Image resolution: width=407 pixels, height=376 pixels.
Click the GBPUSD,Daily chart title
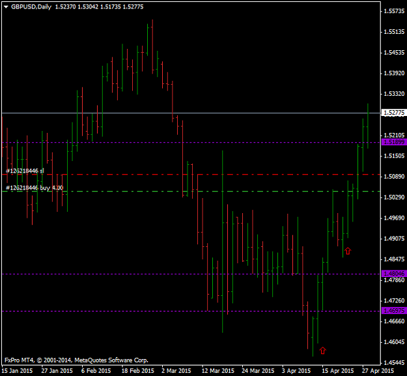pyautogui.click(x=31, y=7)
